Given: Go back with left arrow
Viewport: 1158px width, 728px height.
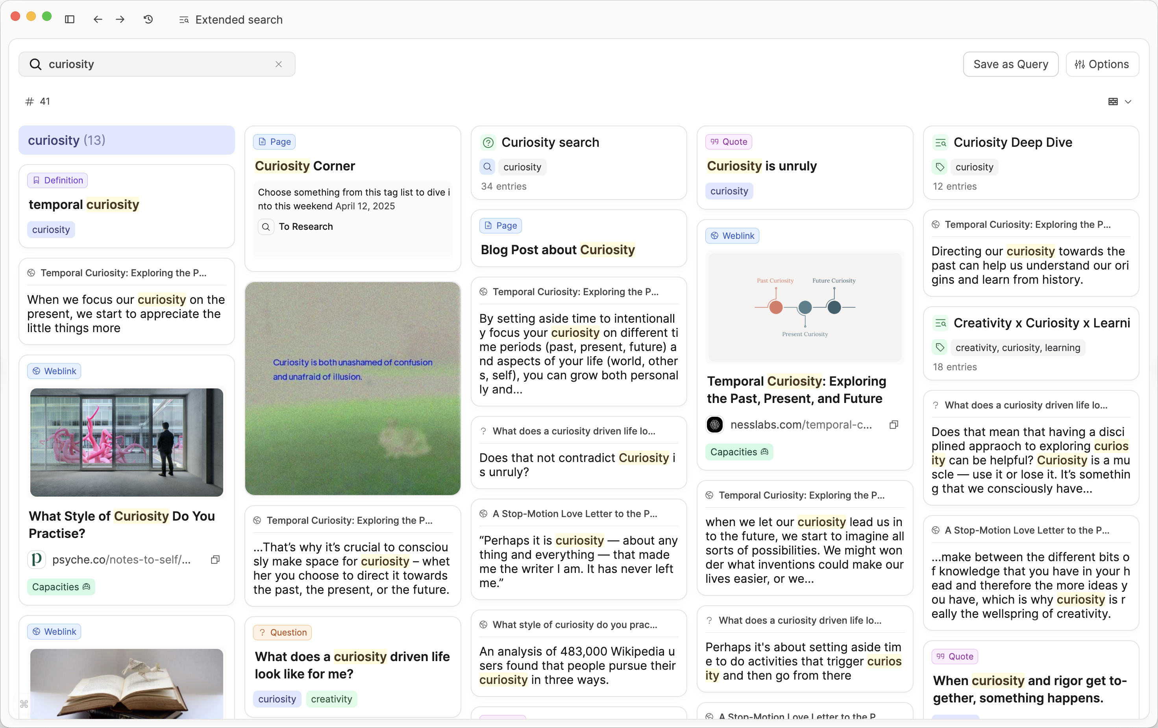Looking at the screenshot, I should [98, 19].
